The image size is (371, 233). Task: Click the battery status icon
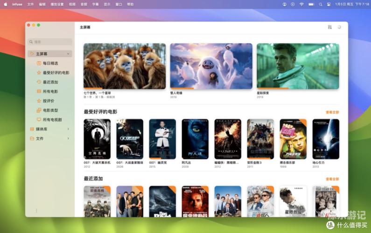tap(311, 4)
